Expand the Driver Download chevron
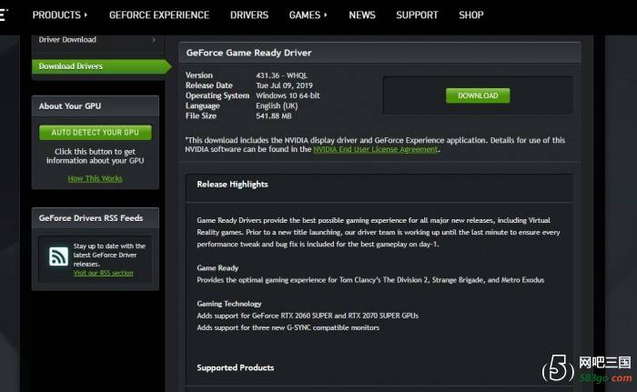Screen dimensions: 637x392 pyautogui.click(x=154, y=40)
